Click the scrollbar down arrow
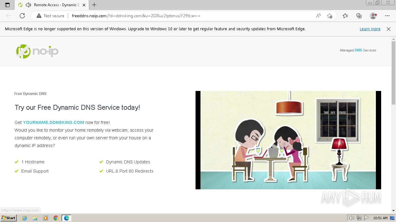396x222 pixels. click(x=394, y=211)
